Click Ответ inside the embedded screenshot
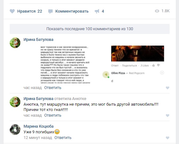Image resolution: width=179 pixels, height=144 pixels. pyautogui.click(x=115, y=65)
